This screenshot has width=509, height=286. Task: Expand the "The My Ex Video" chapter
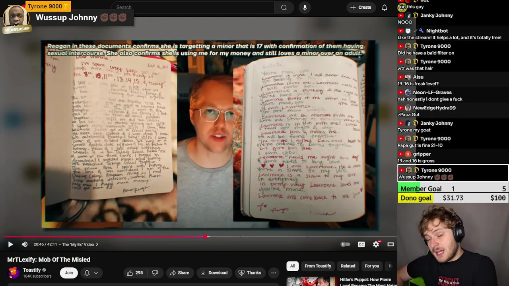pyautogui.click(x=80, y=245)
